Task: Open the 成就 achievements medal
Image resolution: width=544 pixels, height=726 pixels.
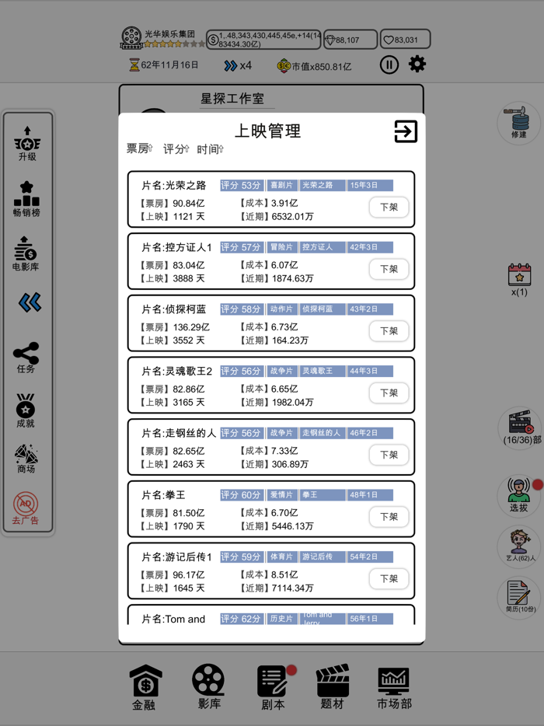Action: tap(26, 410)
